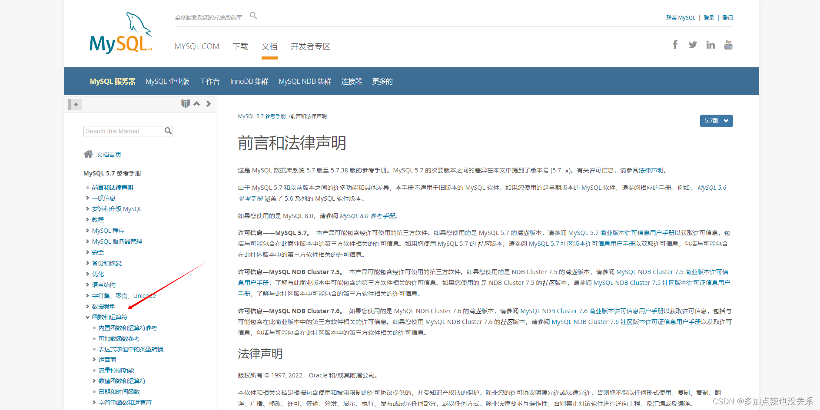Open the 文档 tab in the header
The width and height of the screenshot is (820, 410).
coord(269,46)
